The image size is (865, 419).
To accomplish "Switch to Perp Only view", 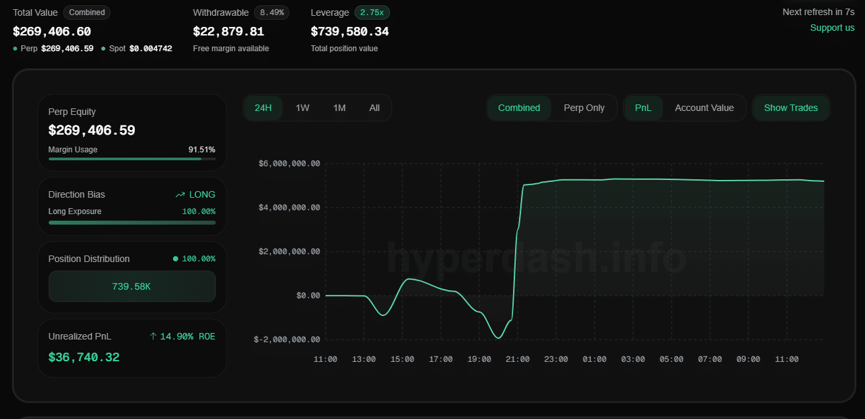I will [584, 108].
